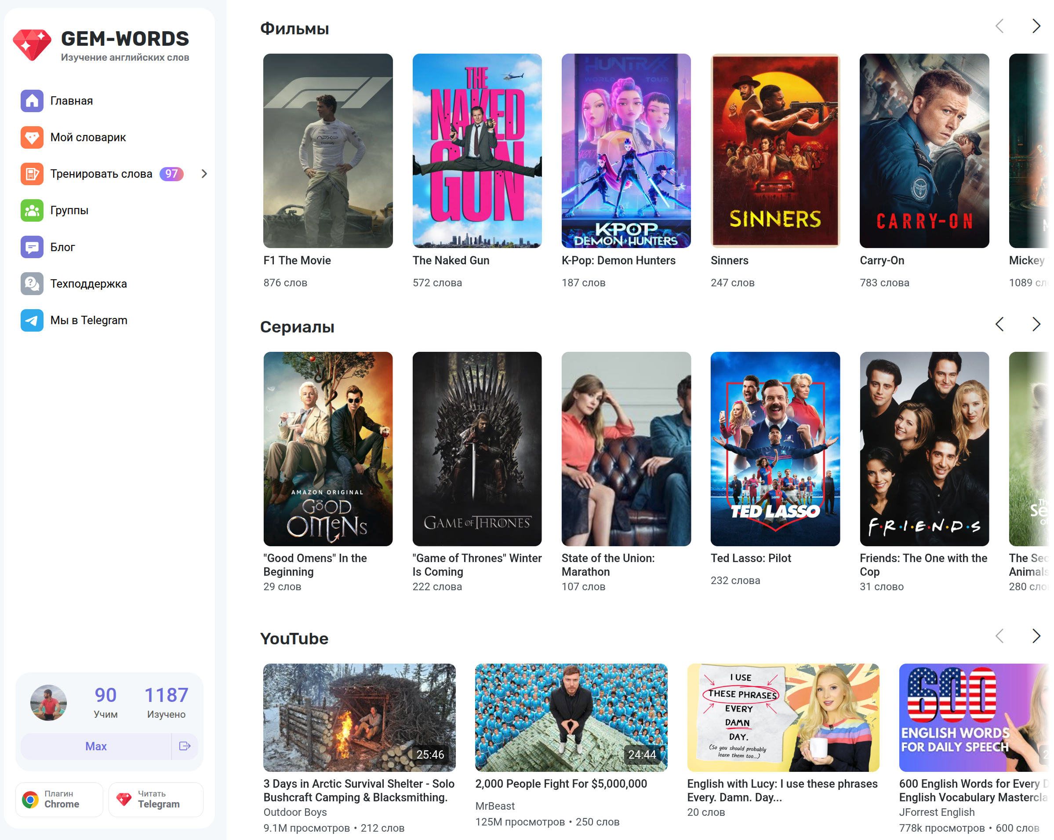Click the "876 слов" word count
This screenshot has height=840, width=1054.
[286, 283]
